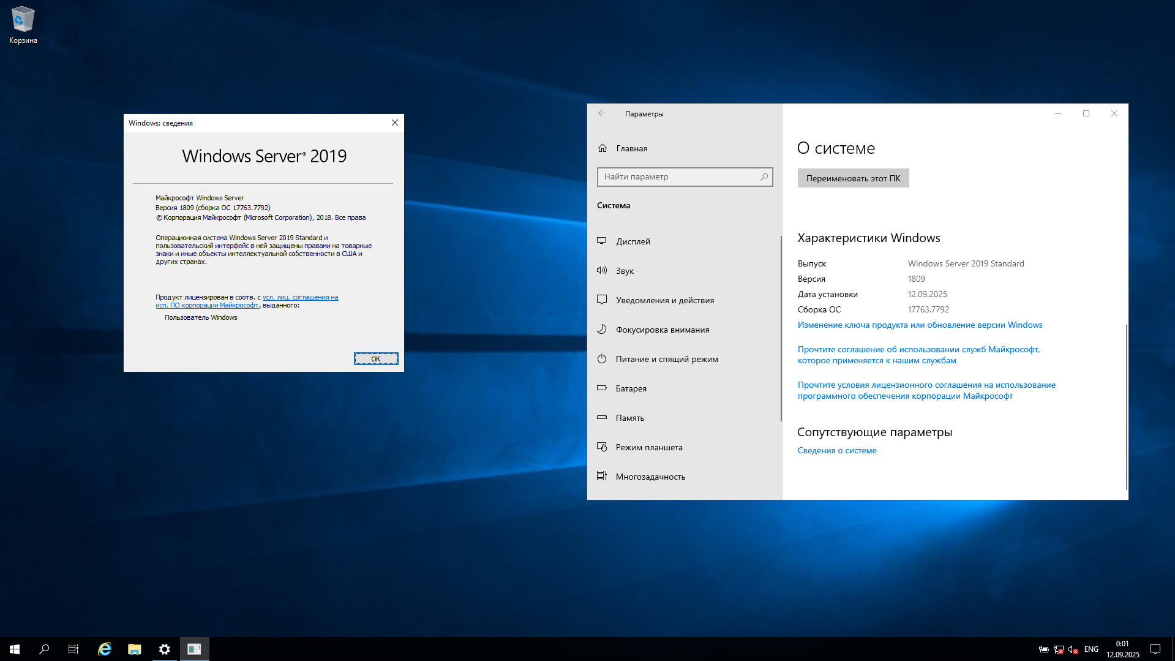The width and height of the screenshot is (1175, 661).
Task: Click the Дисплей monitor icon
Action: click(602, 241)
